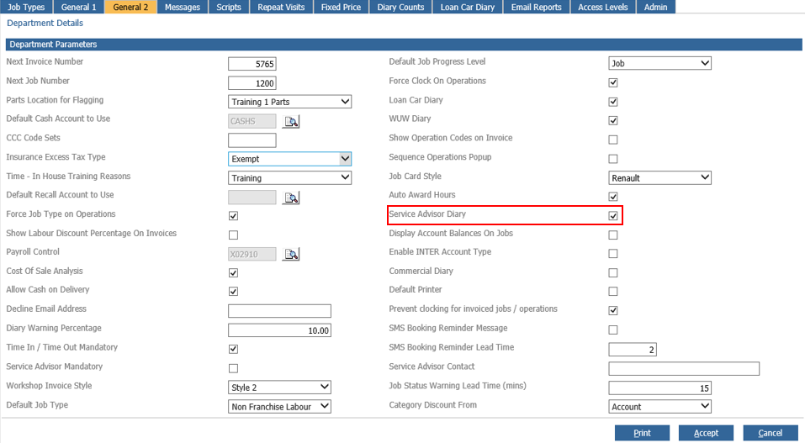Viewport: 805px width, 443px height.
Task: Open the Access Levels tab
Action: coord(603,7)
